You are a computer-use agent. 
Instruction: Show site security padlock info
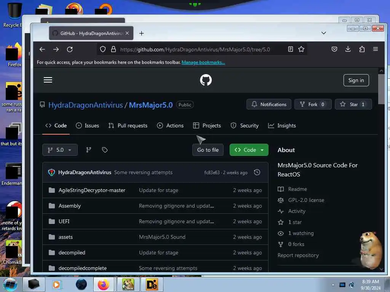click(113, 49)
